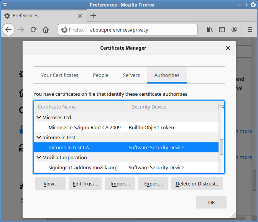Minimize the Firefox window

(239, 5)
